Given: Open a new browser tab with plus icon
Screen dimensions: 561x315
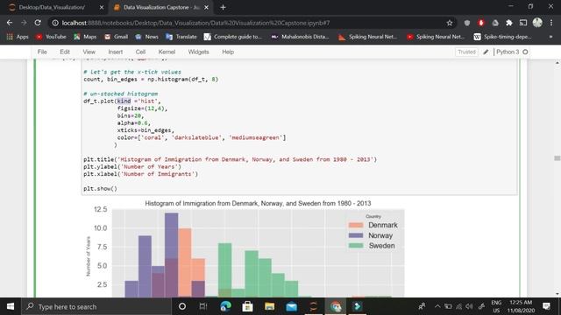Looking at the screenshot, I should tap(223, 7).
